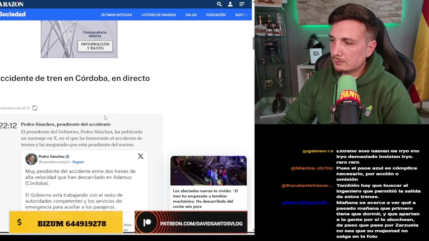
Task: Click Pedro Sánchez profile avatar in tweet
Action: 31,159
